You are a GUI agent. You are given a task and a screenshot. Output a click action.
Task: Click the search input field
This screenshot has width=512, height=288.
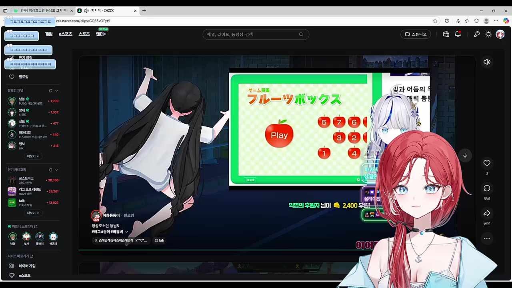click(252, 34)
